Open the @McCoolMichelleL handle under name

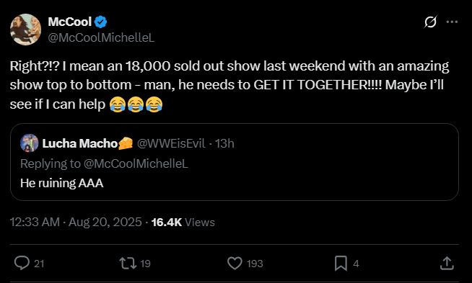101,37
